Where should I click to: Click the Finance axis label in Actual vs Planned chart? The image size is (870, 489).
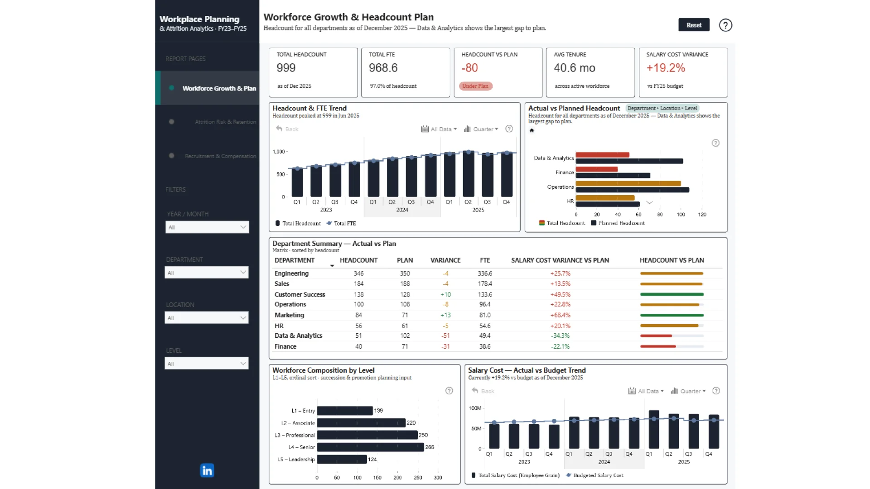pos(565,173)
